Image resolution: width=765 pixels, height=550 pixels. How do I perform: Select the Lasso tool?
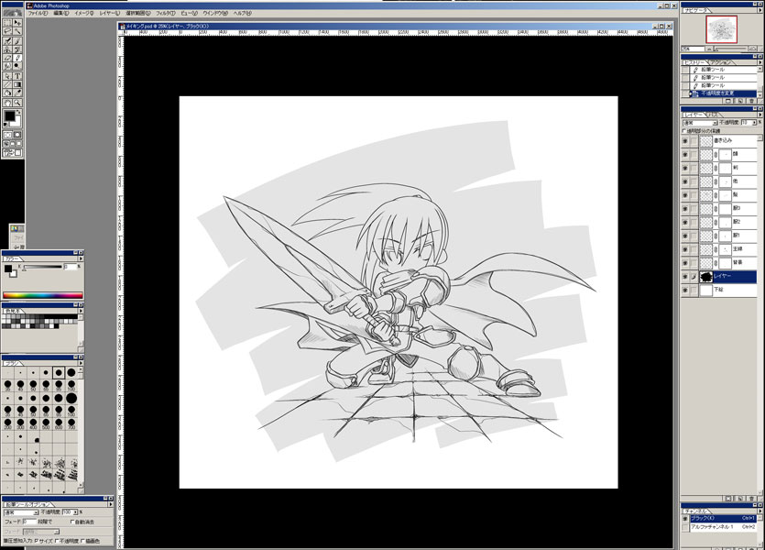[x=7, y=31]
